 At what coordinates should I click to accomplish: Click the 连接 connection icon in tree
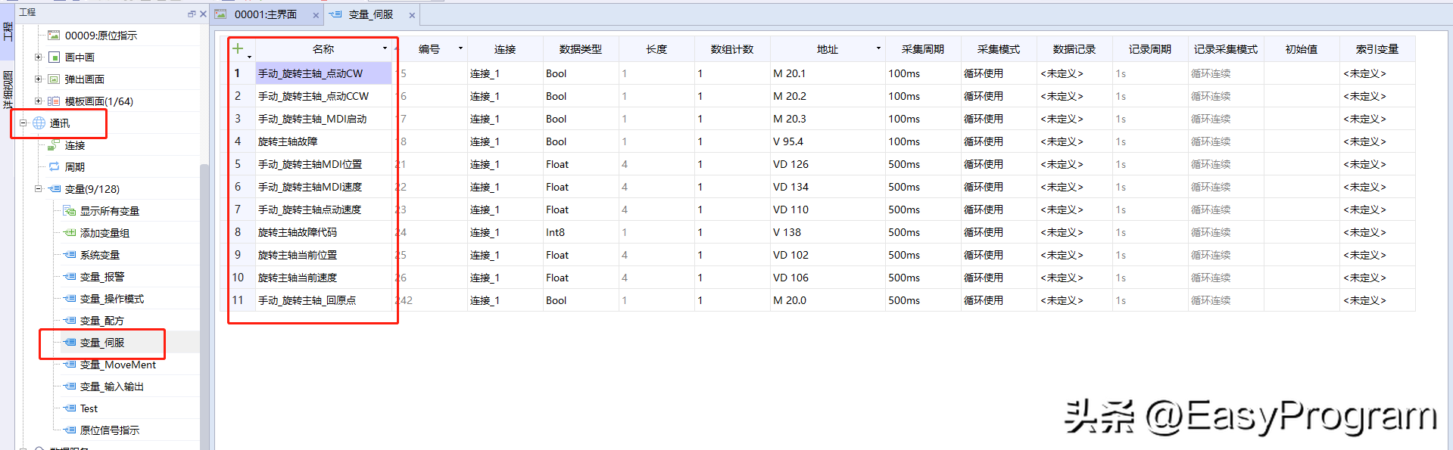54,145
